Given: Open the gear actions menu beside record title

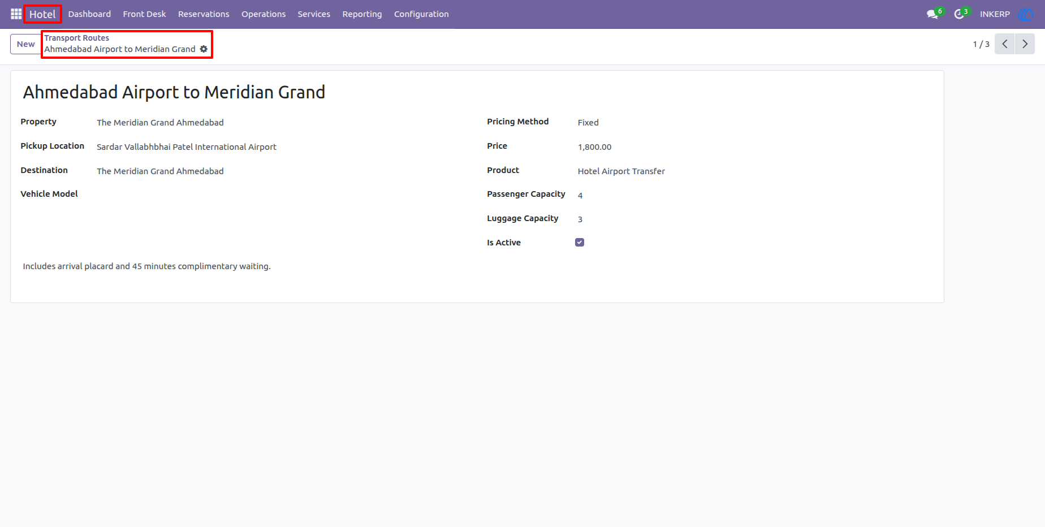Looking at the screenshot, I should [x=204, y=49].
